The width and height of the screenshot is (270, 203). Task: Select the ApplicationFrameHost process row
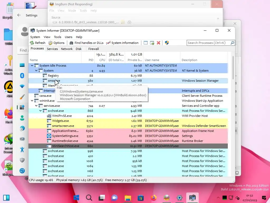[x=128, y=131]
